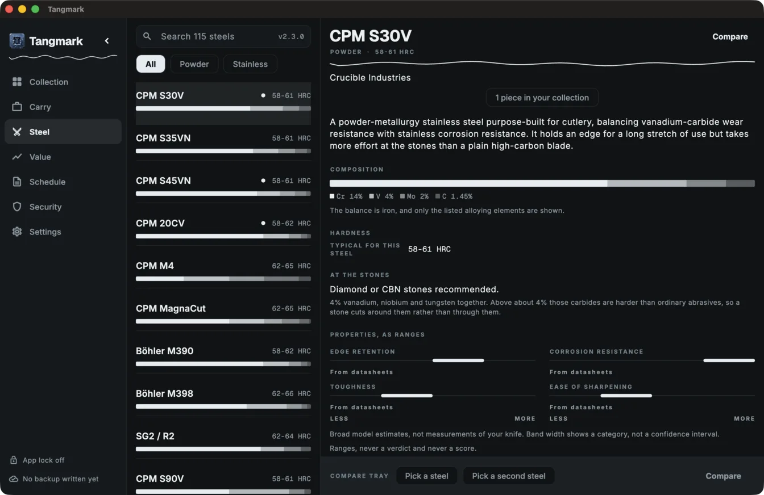Click Compare in the compare tray
This screenshot has width=764, height=495.
(723, 476)
